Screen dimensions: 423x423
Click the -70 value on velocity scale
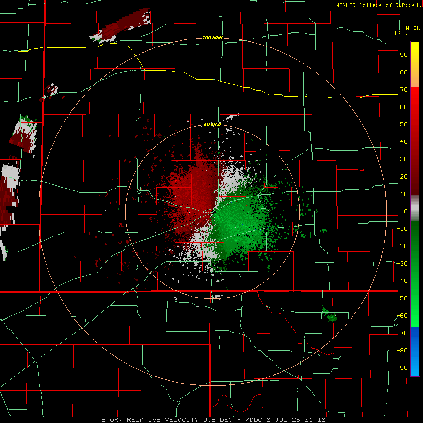pyautogui.click(x=402, y=333)
